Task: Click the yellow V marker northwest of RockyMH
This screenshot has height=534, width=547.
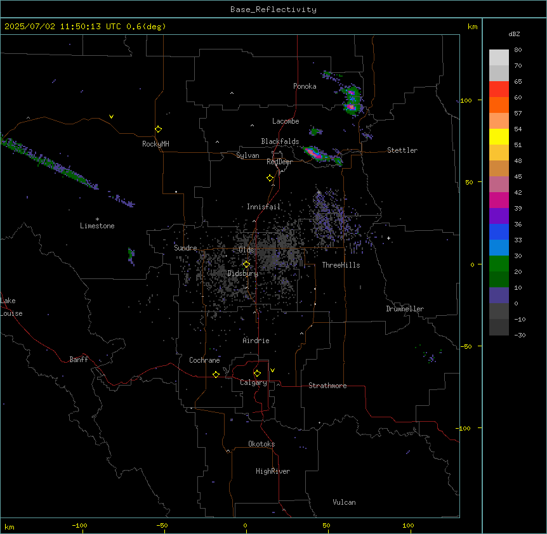Action: 111,117
